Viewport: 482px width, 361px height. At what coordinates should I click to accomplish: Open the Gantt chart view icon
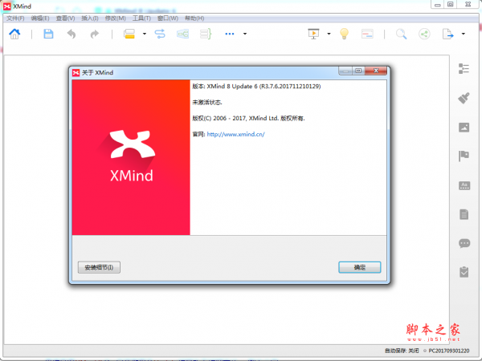[x=367, y=34]
